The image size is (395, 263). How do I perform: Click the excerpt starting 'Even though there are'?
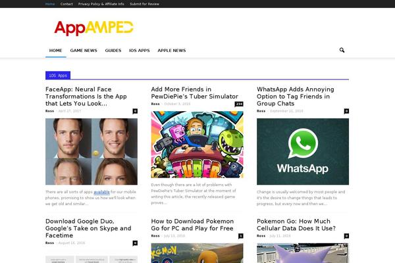(x=194, y=194)
